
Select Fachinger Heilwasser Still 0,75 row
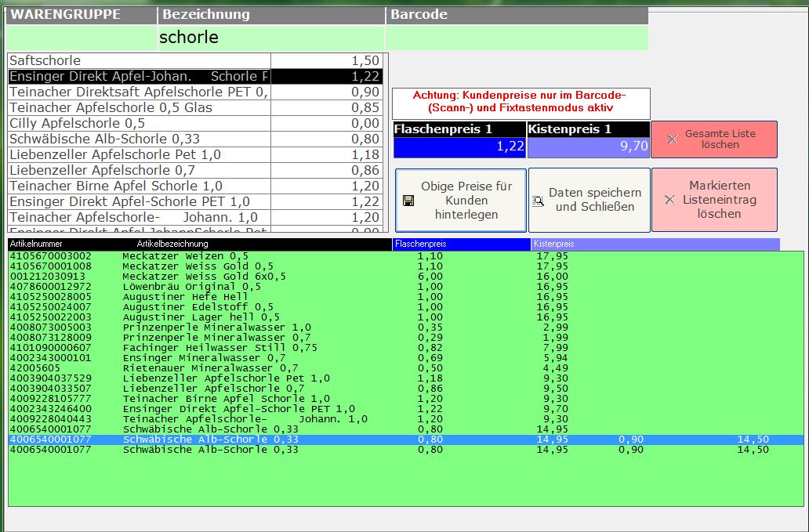(406, 348)
